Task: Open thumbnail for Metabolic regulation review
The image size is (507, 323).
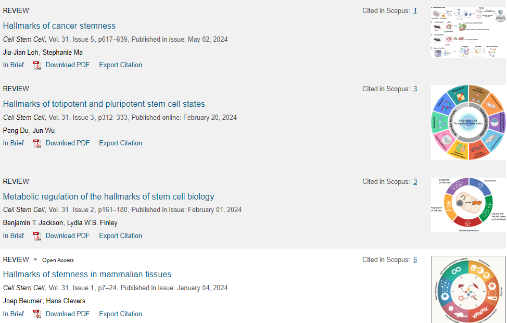Action: [468, 205]
